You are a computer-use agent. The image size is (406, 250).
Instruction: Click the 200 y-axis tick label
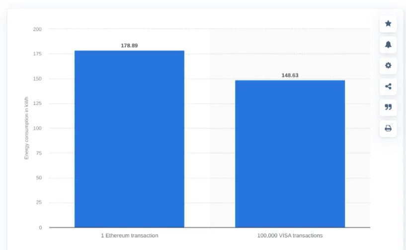click(37, 29)
